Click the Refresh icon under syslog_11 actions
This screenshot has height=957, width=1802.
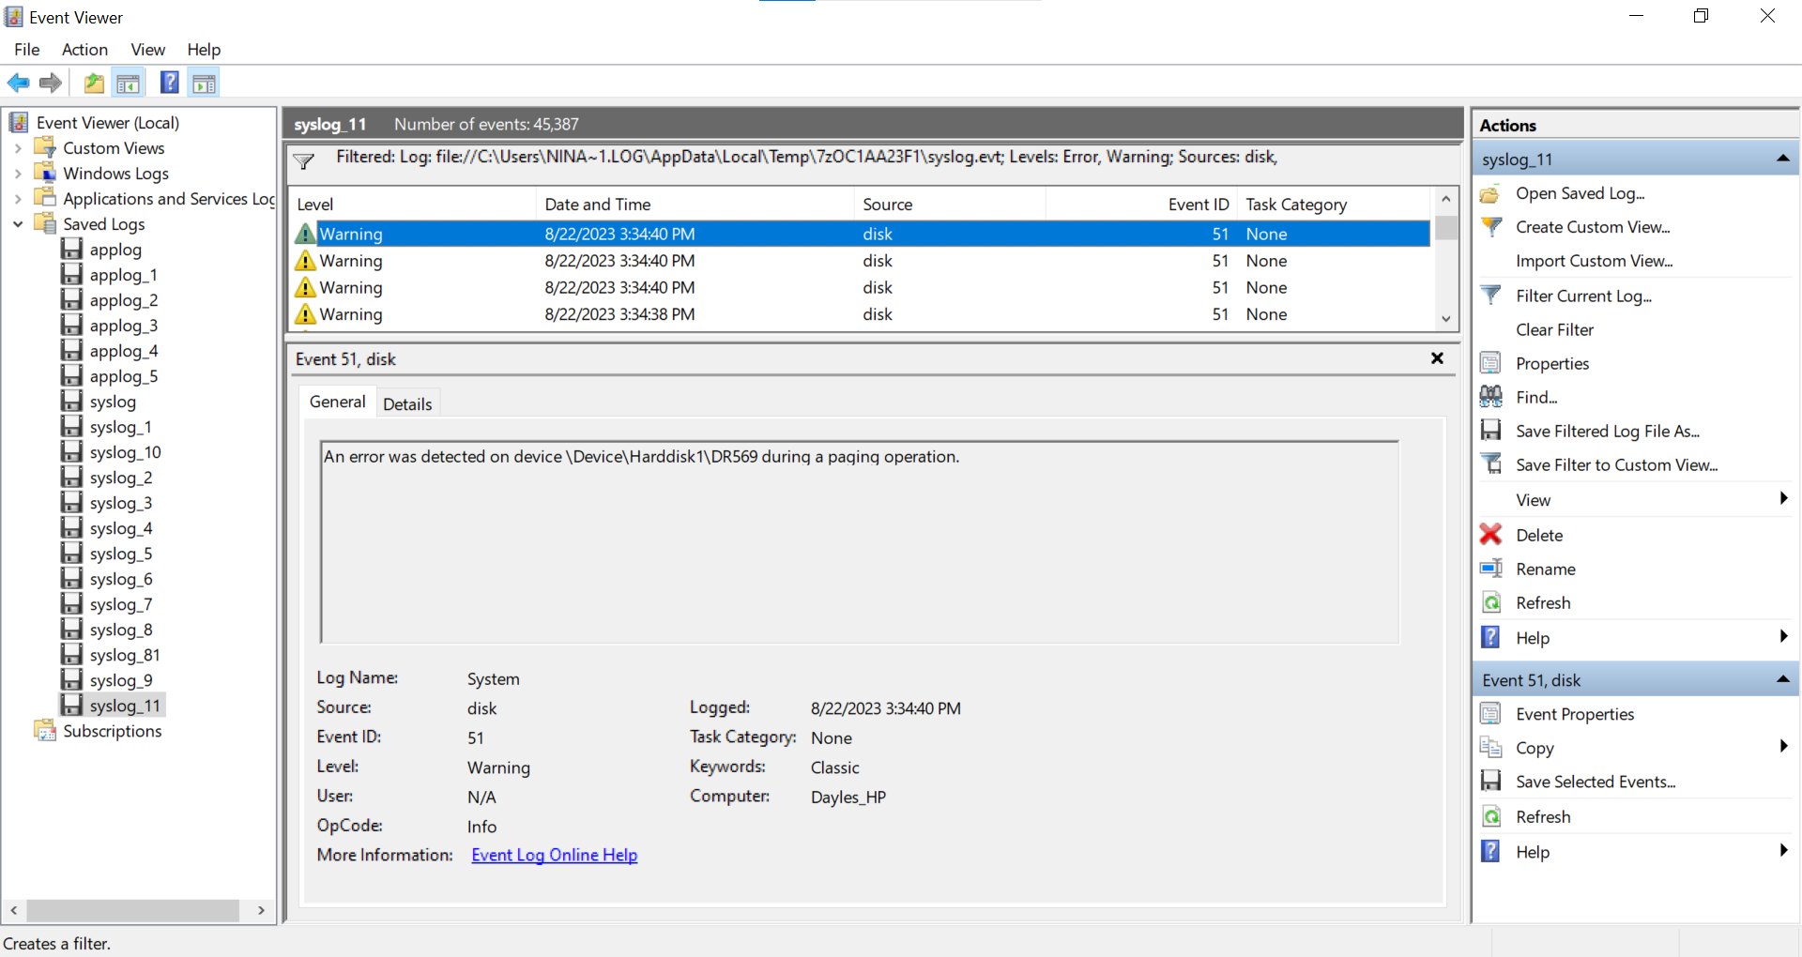[x=1491, y=602]
